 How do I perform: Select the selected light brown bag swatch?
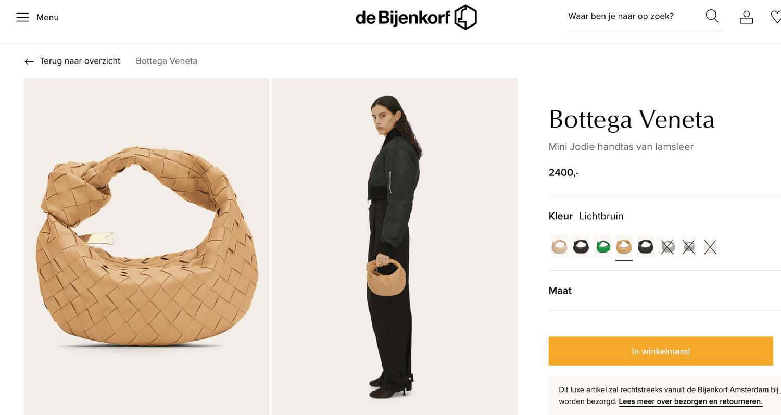[624, 247]
